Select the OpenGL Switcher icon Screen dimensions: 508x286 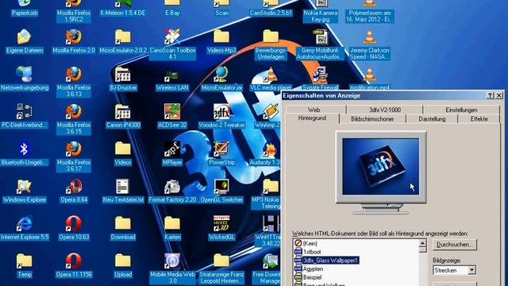click(221, 191)
